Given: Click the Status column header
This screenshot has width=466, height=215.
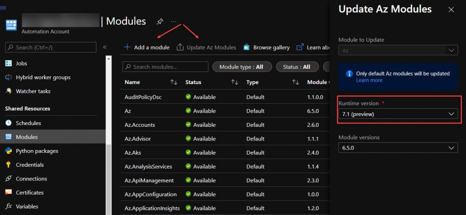Looking at the screenshot, I should tap(193, 82).
